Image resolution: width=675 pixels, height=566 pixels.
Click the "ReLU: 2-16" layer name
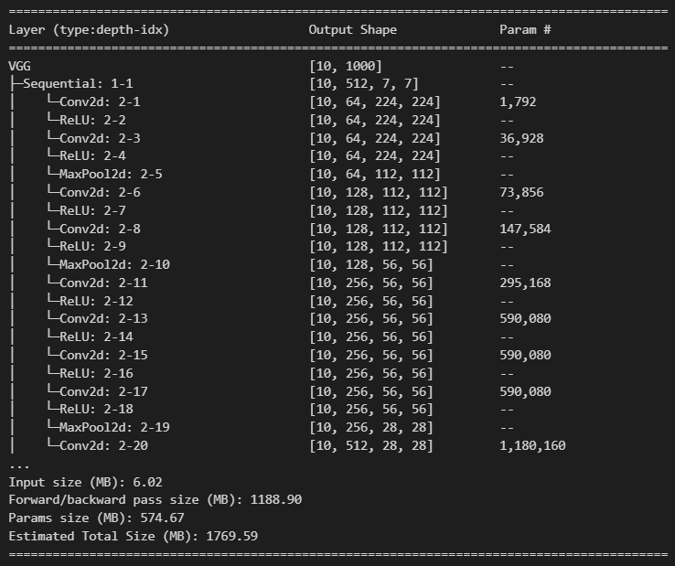pyautogui.click(x=96, y=373)
